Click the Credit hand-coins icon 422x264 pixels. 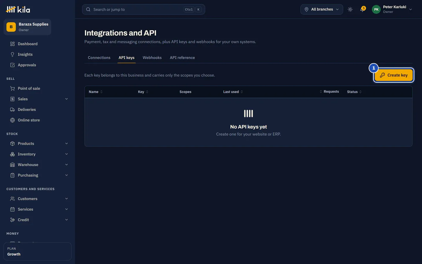pos(12,220)
